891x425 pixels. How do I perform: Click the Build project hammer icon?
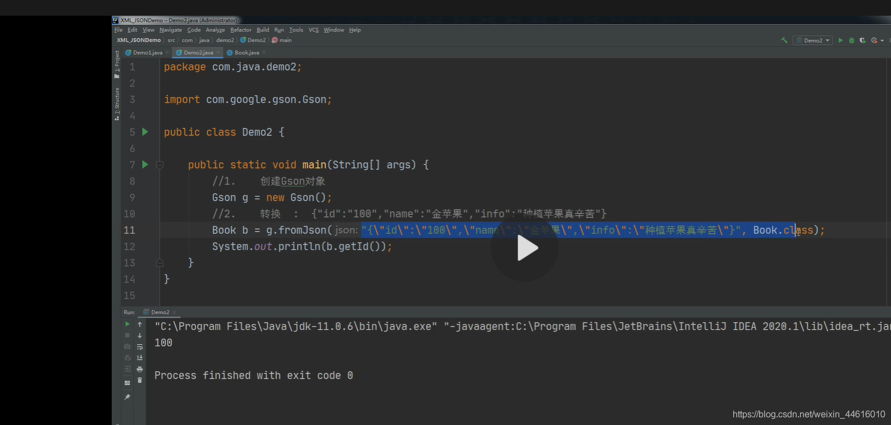coord(784,40)
